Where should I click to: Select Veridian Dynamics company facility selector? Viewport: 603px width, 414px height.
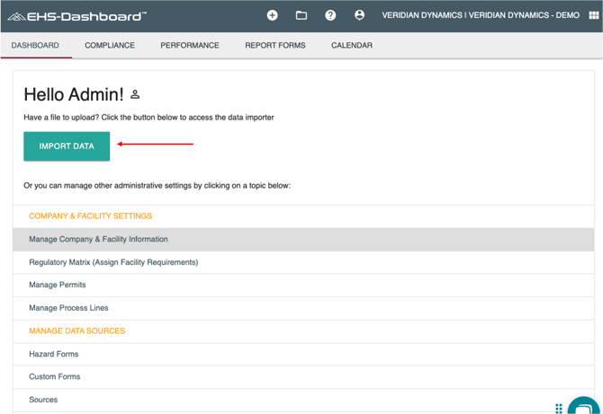tap(481, 15)
